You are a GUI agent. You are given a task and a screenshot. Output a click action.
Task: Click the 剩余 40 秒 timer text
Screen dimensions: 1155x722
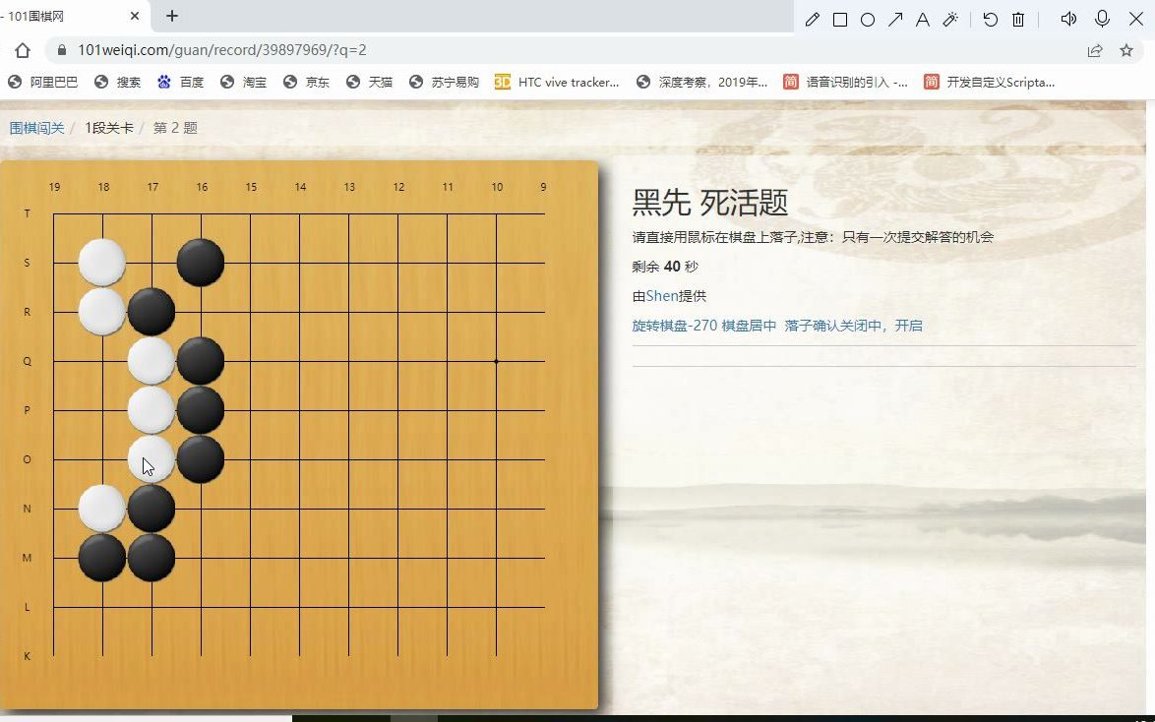pyautogui.click(x=665, y=267)
